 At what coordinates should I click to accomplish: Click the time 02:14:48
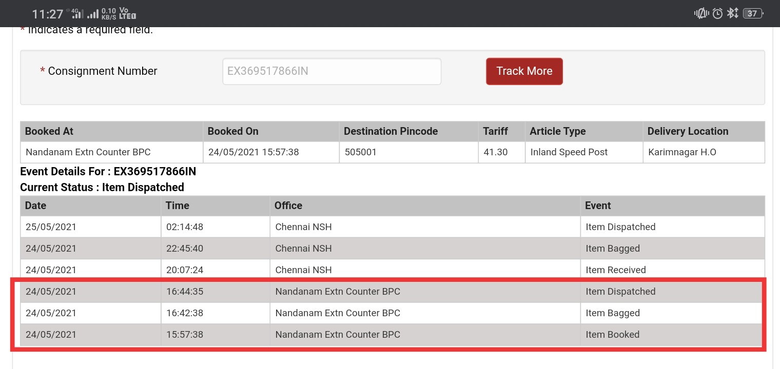coord(185,227)
